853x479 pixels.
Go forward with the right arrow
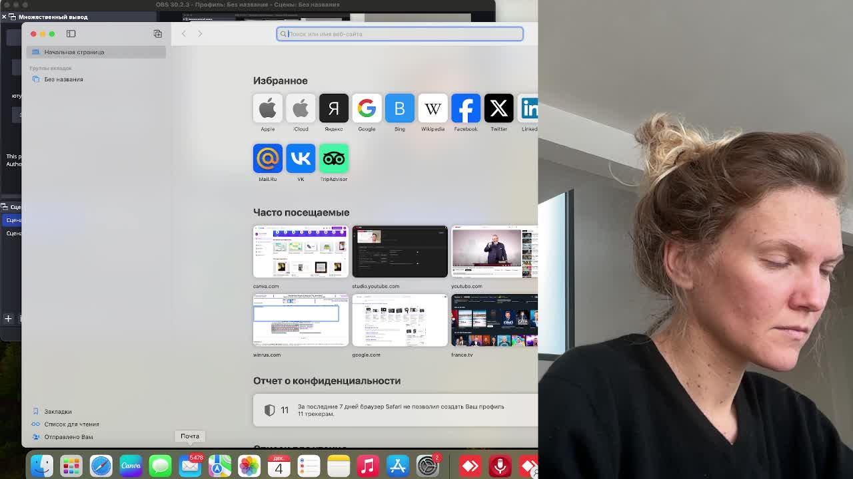200,33
